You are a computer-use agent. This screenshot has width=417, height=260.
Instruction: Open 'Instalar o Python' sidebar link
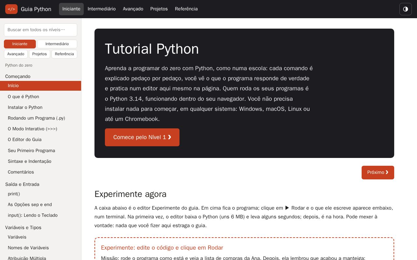click(x=40, y=107)
